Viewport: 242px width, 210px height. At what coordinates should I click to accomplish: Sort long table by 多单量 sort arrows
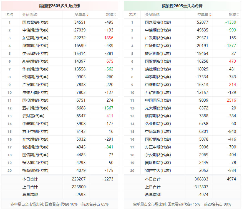[x=87, y=15]
